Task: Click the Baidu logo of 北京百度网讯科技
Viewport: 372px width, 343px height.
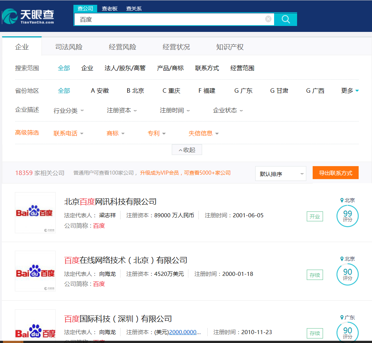Action: point(35,212)
